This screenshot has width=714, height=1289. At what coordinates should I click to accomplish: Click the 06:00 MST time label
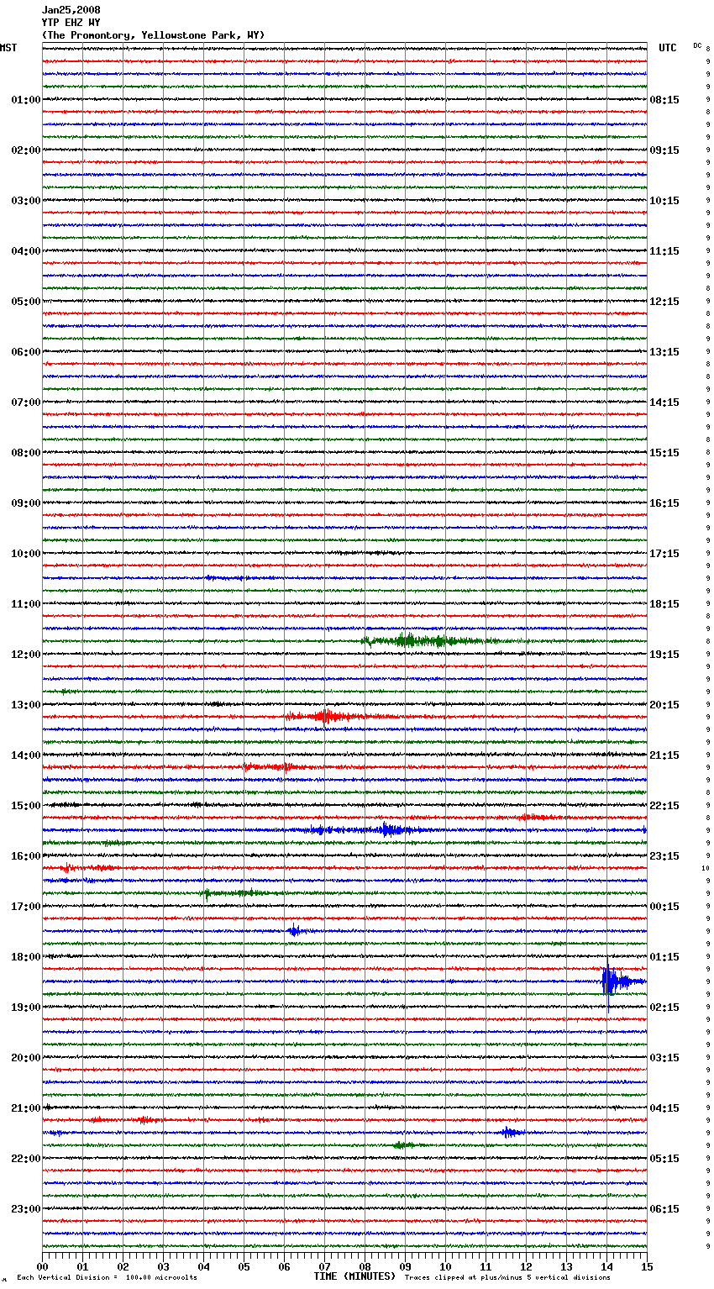point(26,352)
